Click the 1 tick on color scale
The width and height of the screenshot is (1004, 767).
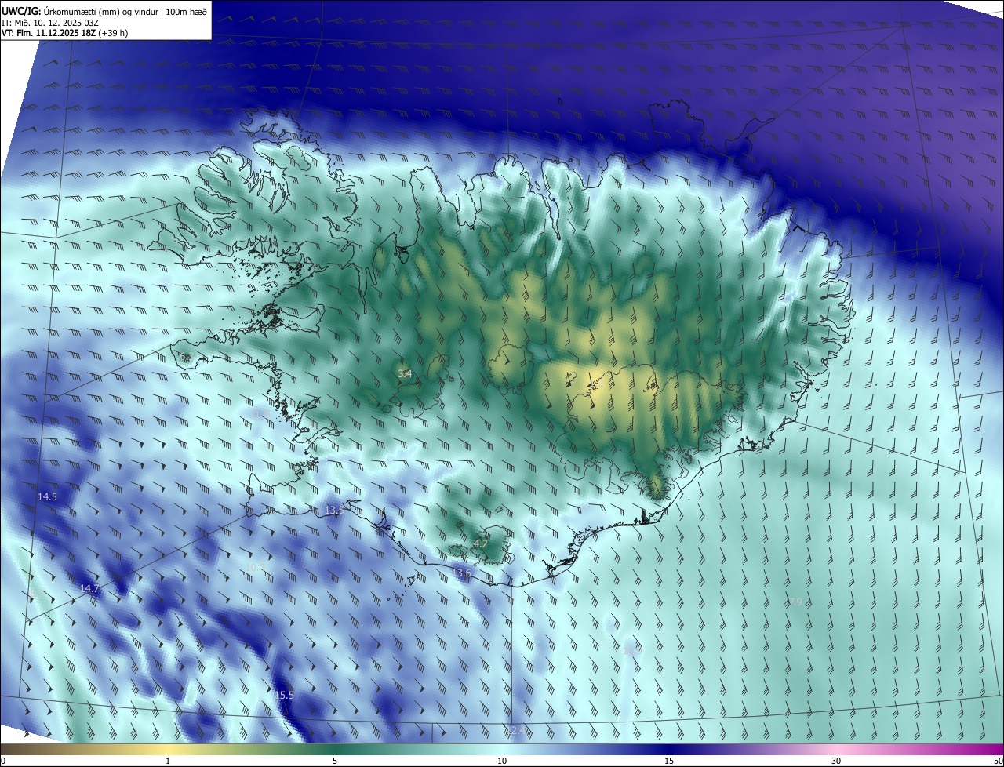[x=168, y=761]
